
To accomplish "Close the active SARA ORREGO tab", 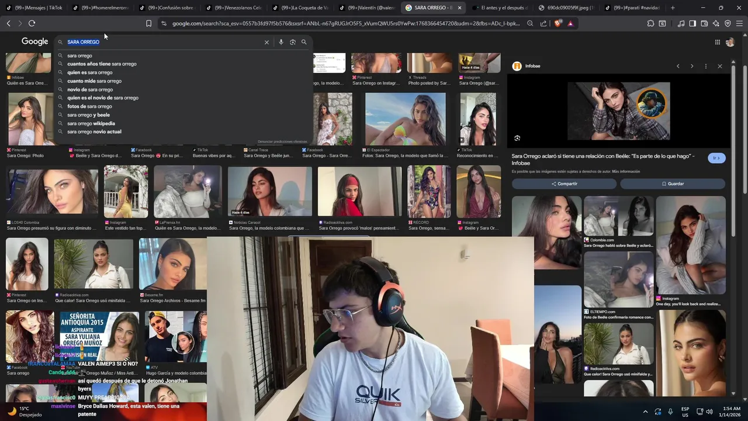I will pos(459,8).
